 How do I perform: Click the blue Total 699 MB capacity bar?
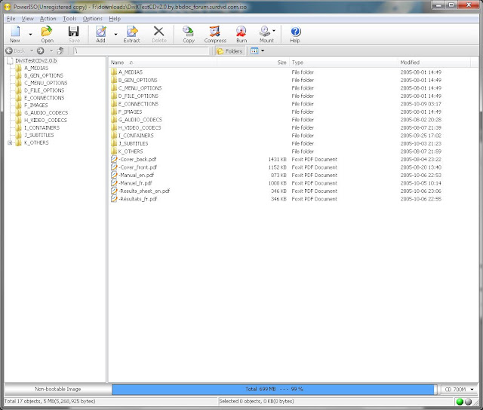(x=274, y=390)
